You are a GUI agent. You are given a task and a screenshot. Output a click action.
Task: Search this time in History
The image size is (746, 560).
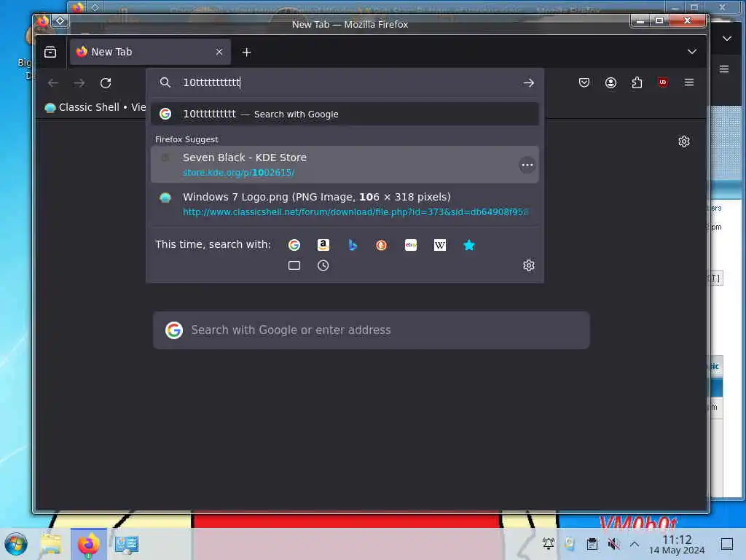coord(323,265)
